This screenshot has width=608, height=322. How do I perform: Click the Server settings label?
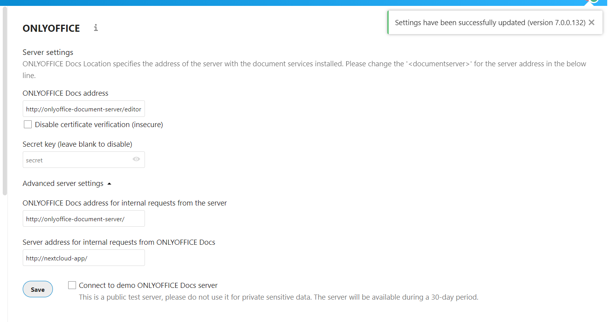(x=48, y=52)
